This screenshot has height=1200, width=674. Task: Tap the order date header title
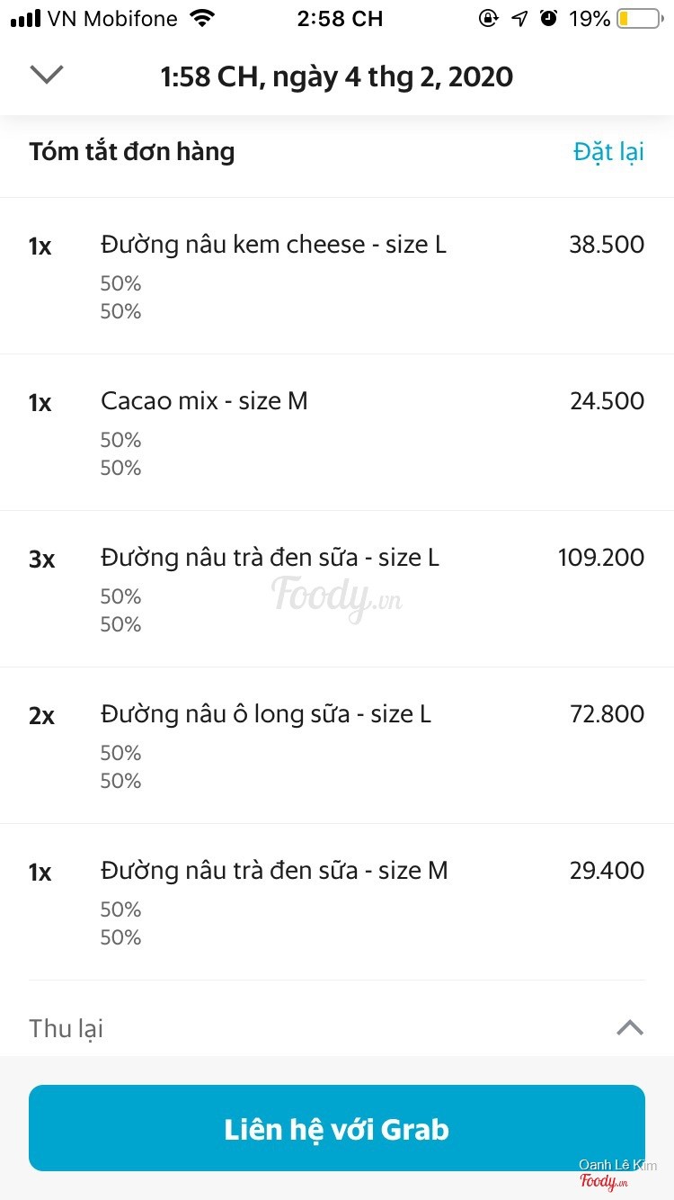click(337, 76)
